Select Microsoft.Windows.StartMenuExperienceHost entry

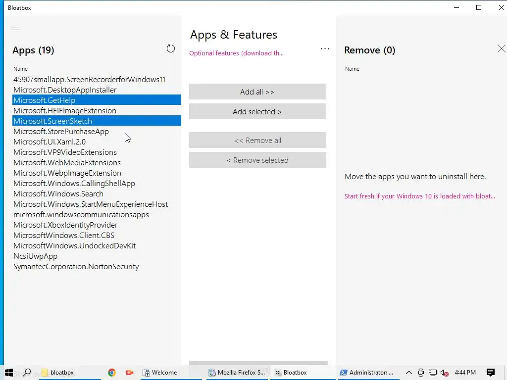(97, 204)
